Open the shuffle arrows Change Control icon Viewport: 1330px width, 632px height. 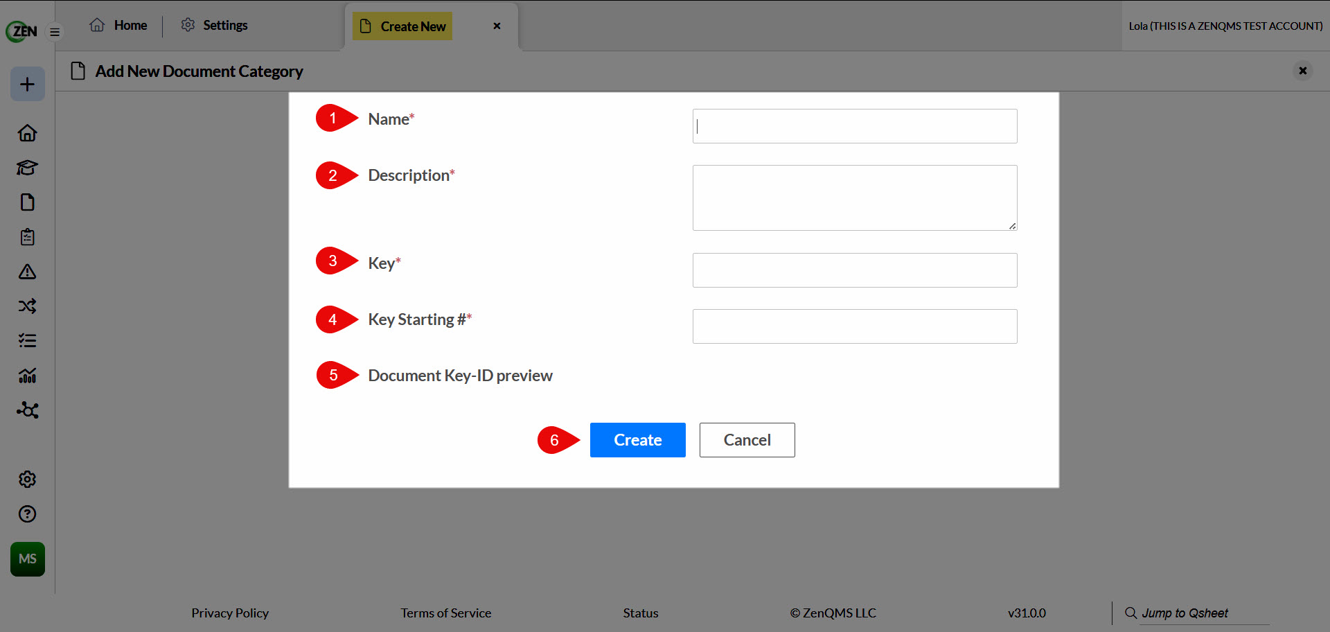click(x=28, y=306)
